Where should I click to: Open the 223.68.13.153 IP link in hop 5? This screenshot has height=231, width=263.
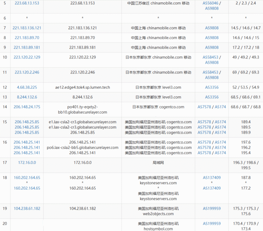27,3
